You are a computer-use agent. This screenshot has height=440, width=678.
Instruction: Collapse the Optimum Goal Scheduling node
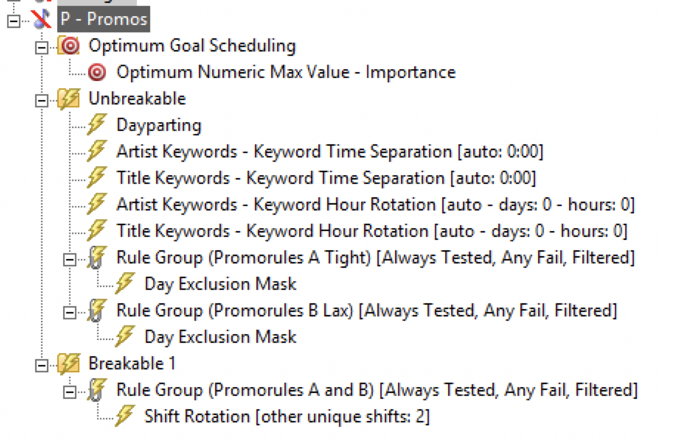click(41, 48)
